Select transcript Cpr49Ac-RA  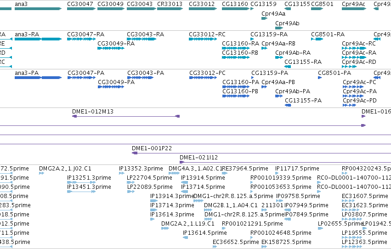pyautogui.click(x=354, y=57)
